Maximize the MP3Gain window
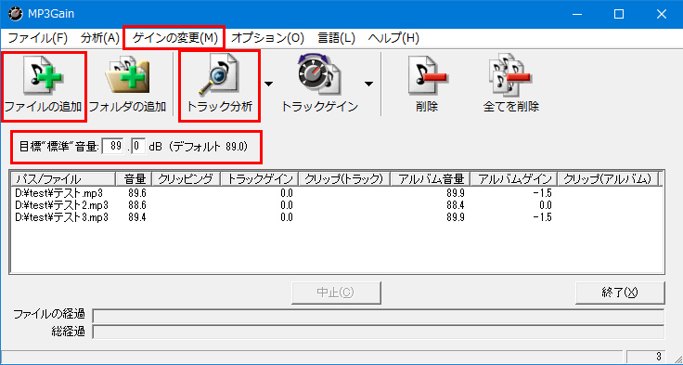The width and height of the screenshot is (683, 365). 619,14
